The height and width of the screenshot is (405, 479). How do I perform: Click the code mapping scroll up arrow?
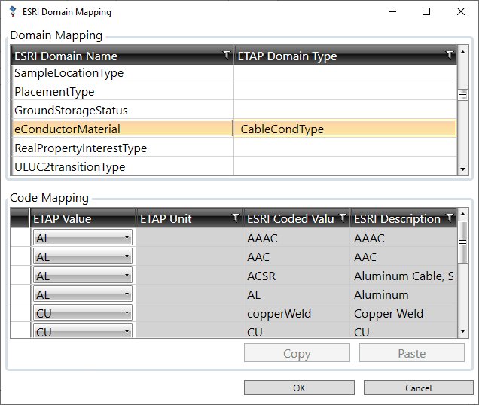(x=463, y=214)
